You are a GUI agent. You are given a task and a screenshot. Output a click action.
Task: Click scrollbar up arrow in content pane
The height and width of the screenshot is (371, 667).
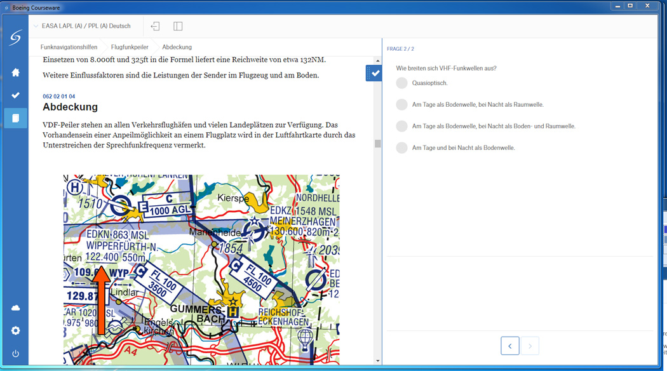pyautogui.click(x=378, y=61)
